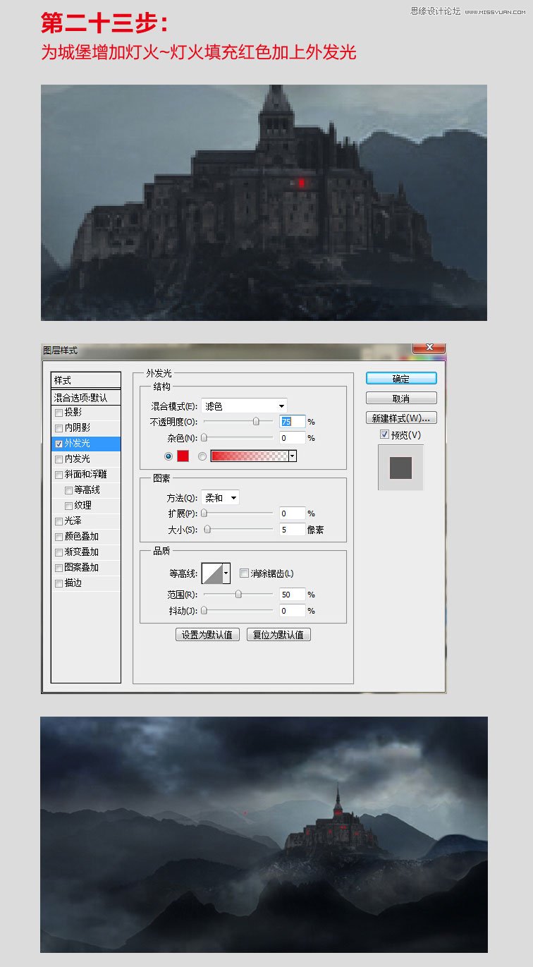
Task: Click the 图层样式 dialog title
Action: [61, 351]
